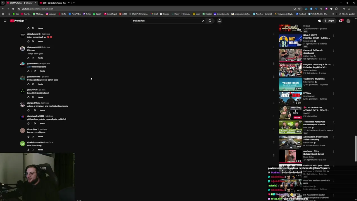Switch to the 1 Günde Şarkı Yaptık tab
Viewport: 357px width, 201px height.
pyautogui.click(x=54, y=3)
